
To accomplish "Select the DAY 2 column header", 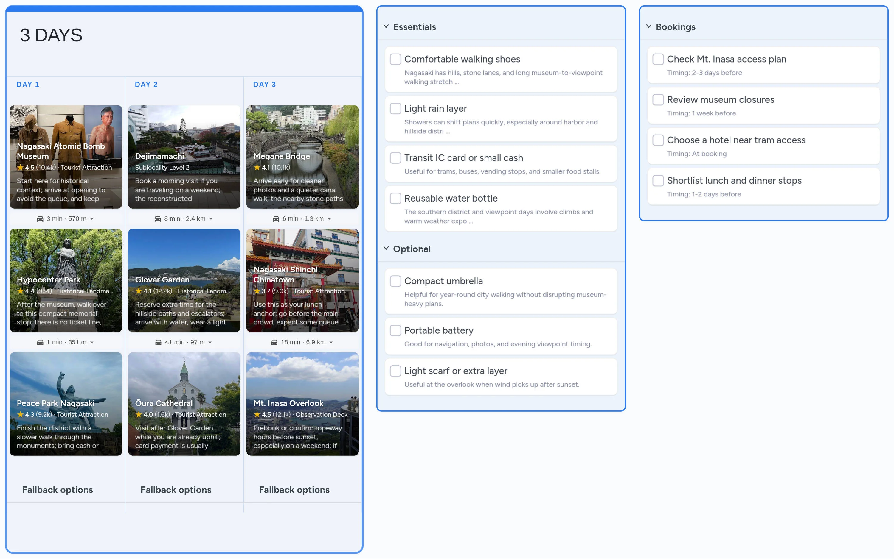I will click(146, 85).
